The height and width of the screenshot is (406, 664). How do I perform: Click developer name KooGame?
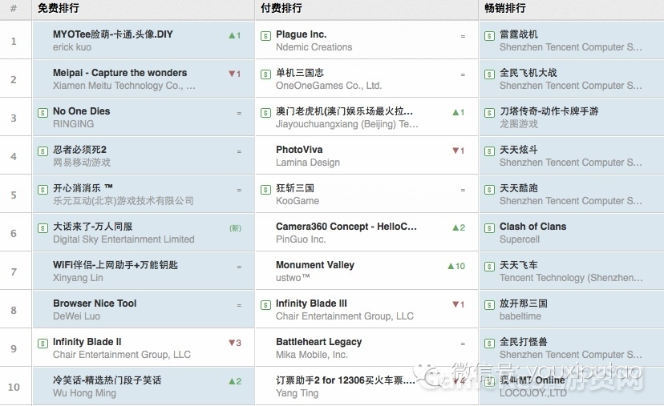(298, 201)
